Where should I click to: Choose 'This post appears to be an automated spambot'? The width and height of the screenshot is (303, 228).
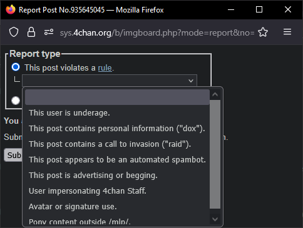pos(116,159)
